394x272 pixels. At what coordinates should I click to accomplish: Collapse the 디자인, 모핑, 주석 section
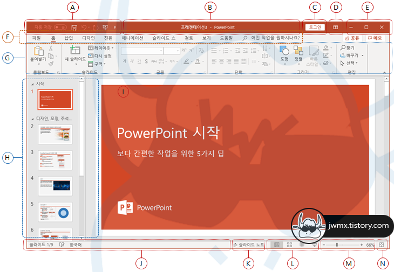click(x=32, y=119)
